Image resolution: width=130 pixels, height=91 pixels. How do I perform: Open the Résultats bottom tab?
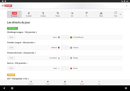tap(82, 83)
